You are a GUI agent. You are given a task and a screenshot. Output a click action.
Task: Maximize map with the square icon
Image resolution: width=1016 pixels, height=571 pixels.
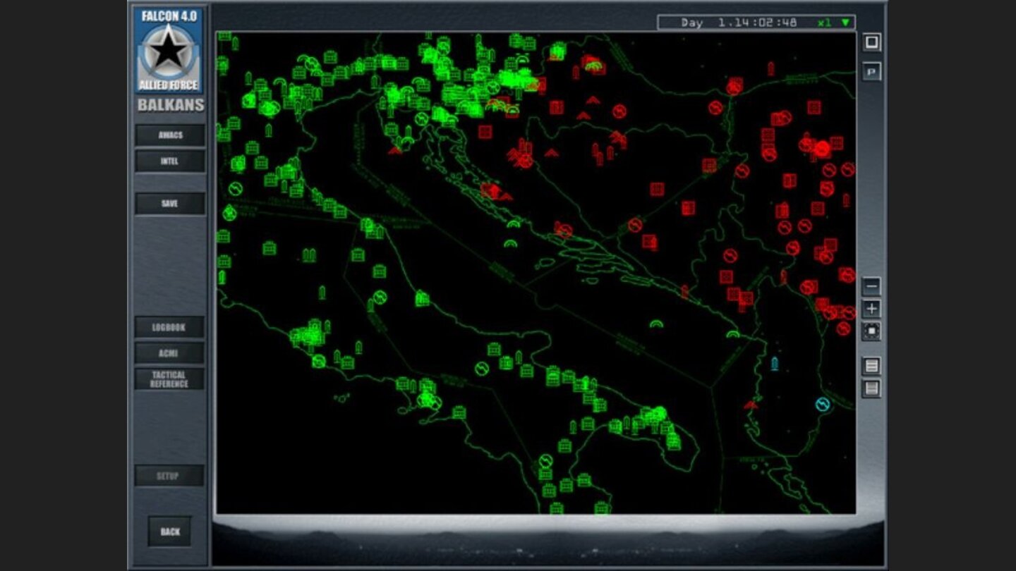872,42
